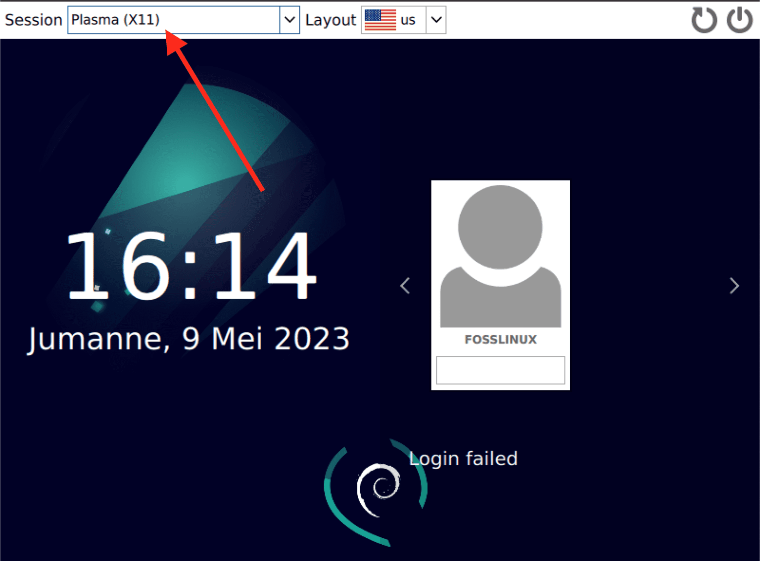Select the gray profile picture head
Viewport: 760px width, 561px height.
500,226
